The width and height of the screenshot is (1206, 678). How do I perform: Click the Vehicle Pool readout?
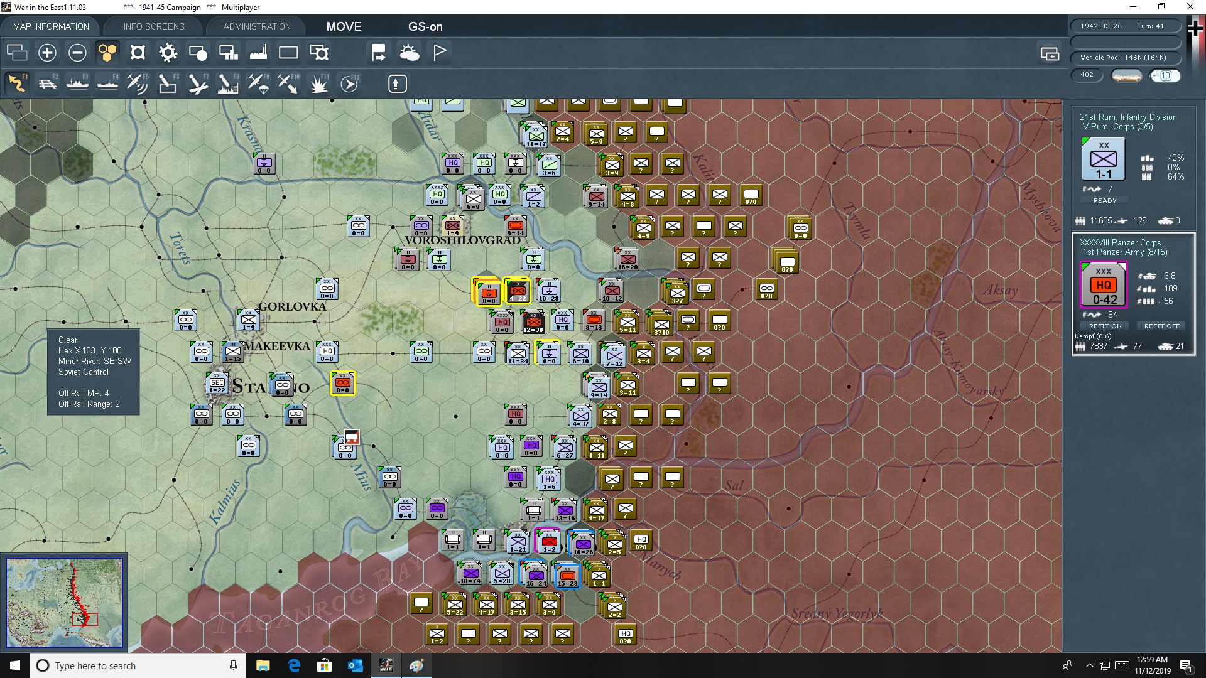(1125, 58)
